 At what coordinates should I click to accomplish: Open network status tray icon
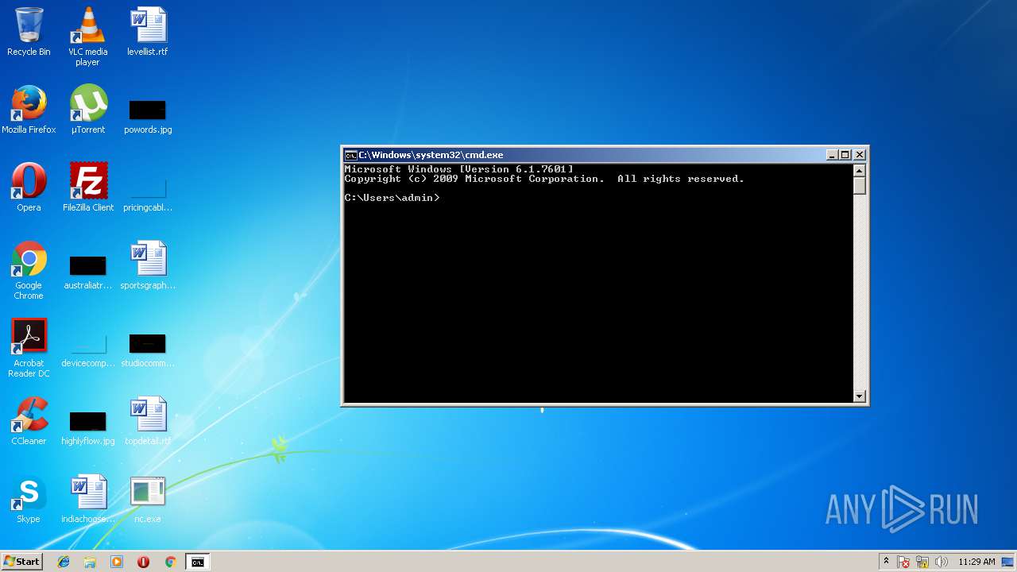click(922, 562)
